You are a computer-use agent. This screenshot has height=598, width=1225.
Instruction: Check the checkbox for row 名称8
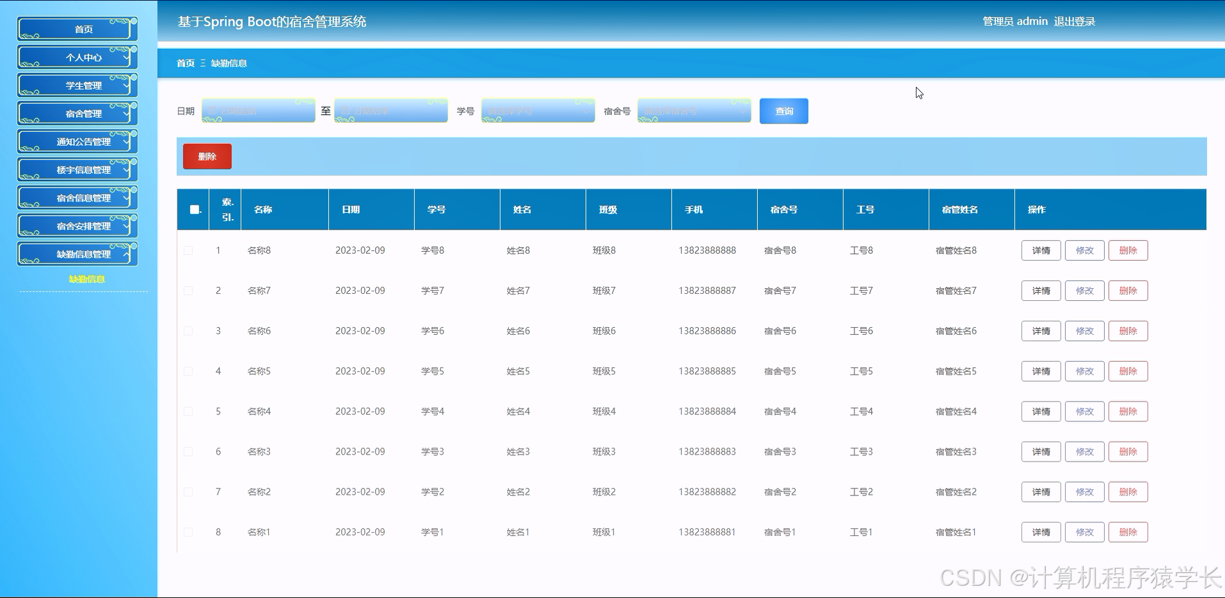188,250
